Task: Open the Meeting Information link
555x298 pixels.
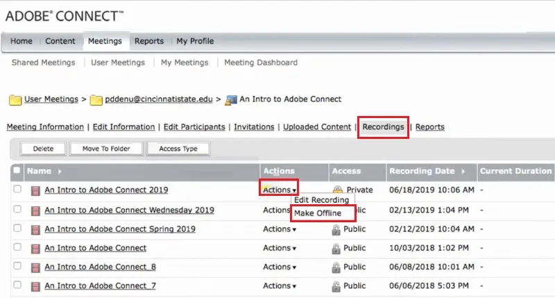Action: click(x=45, y=127)
